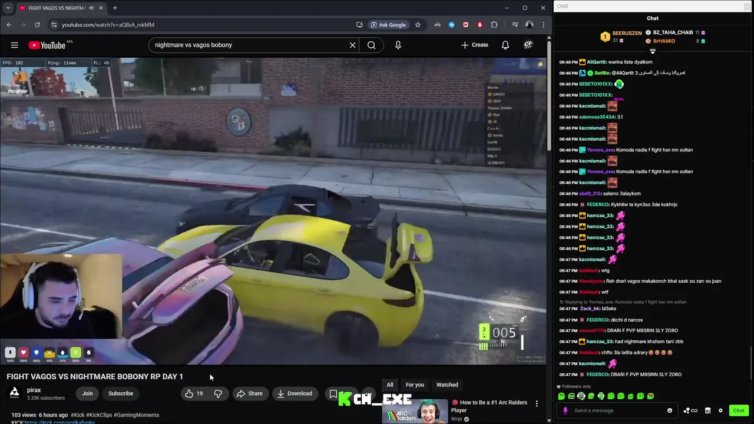Share the video

(x=250, y=393)
